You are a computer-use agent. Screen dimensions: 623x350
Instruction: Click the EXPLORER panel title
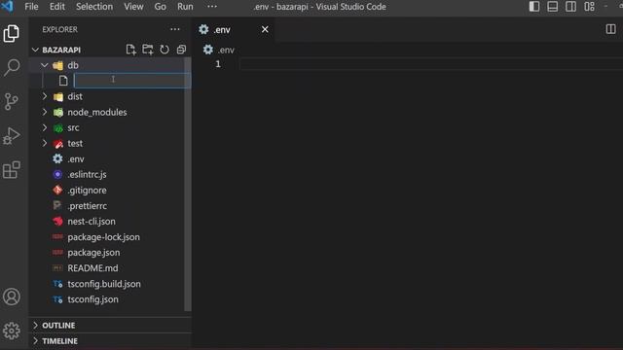coord(60,30)
